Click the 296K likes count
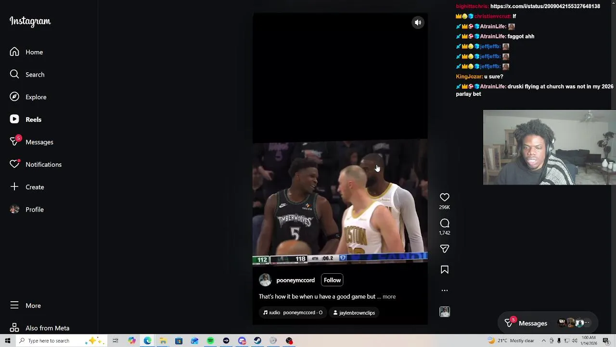This screenshot has width=616, height=347. tap(445, 207)
